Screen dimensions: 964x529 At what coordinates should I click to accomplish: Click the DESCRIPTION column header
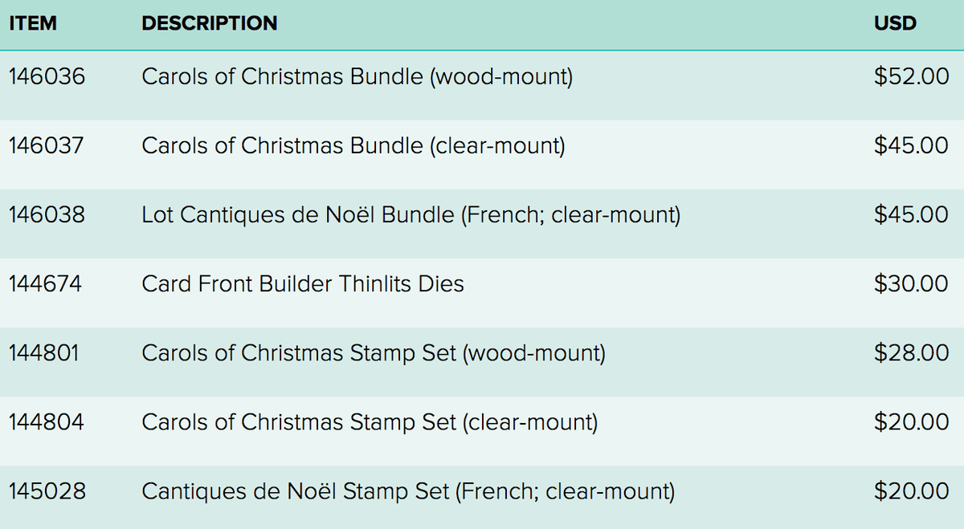[x=210, y=23]
